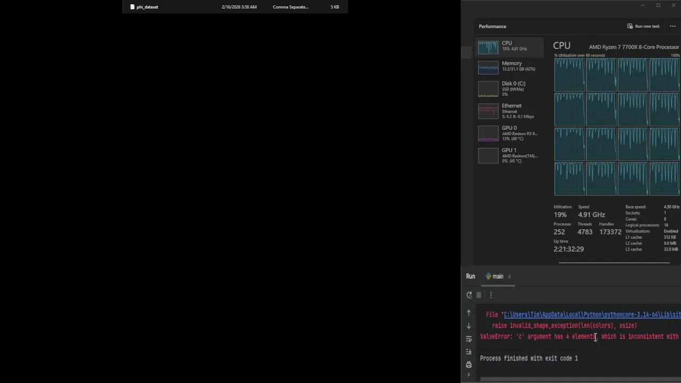Click the 'Performance' page heading
Image resolution: width=681 pixels, height=383 pixels.
pos(493,27)
